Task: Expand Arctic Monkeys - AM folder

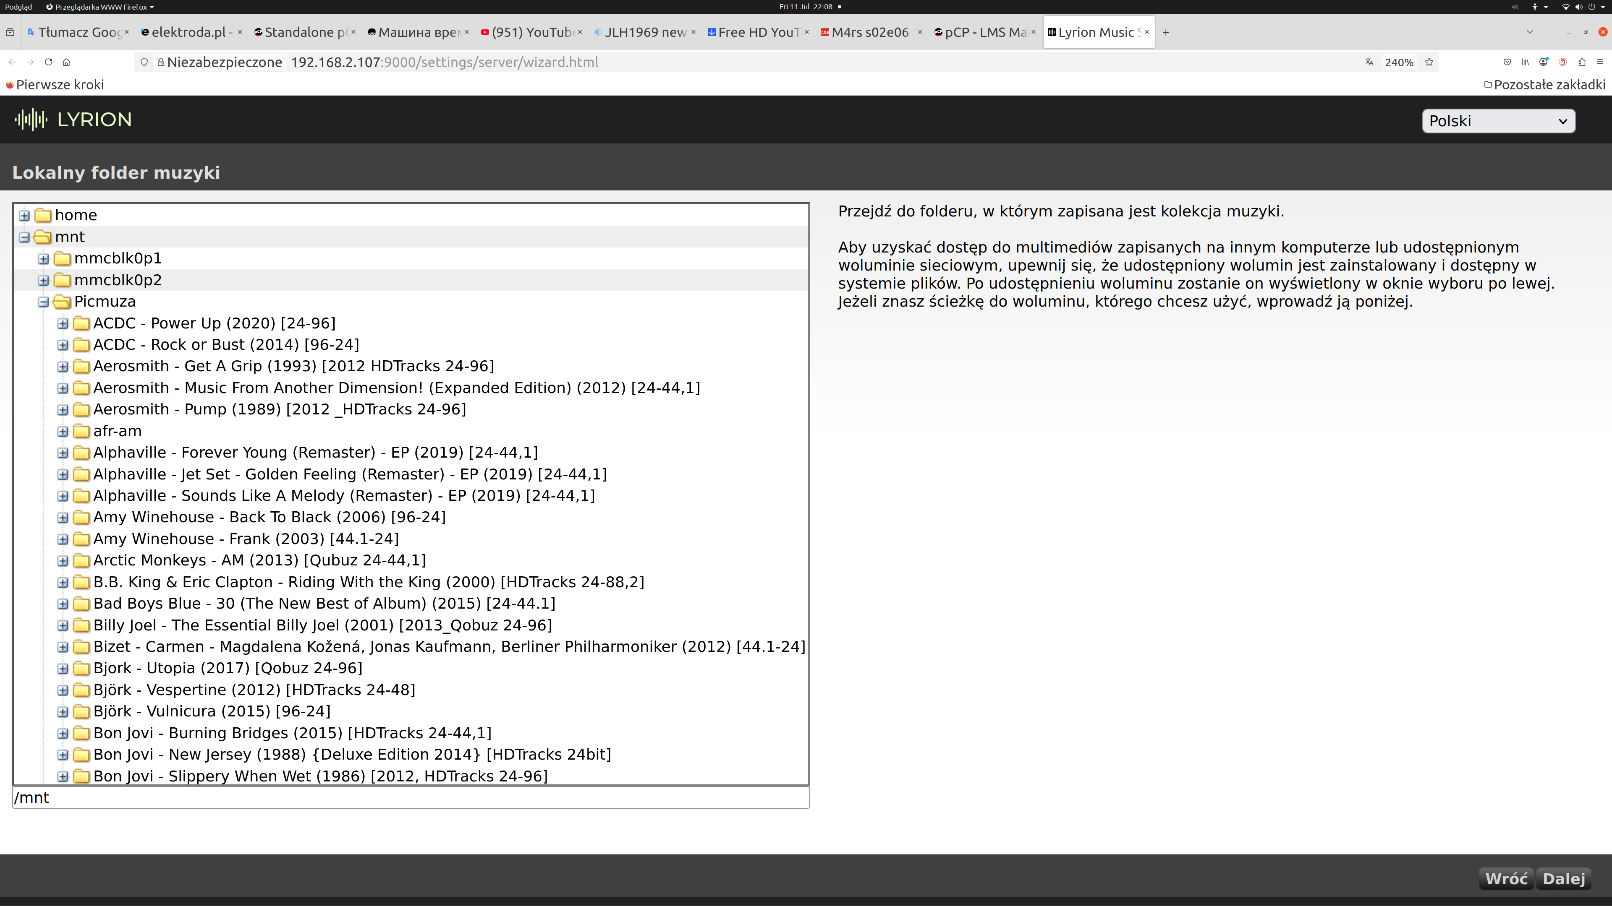Action: [x=63, y=561]
